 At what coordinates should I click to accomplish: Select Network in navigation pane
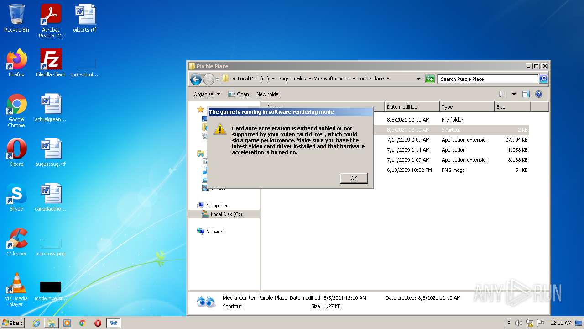point(215,232)
